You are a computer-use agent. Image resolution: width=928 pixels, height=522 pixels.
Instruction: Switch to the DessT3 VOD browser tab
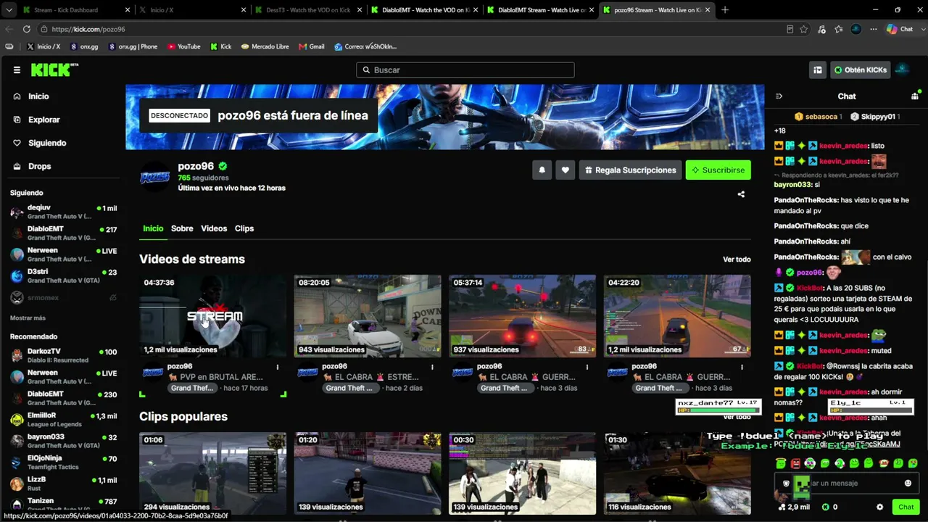(309, 10)
